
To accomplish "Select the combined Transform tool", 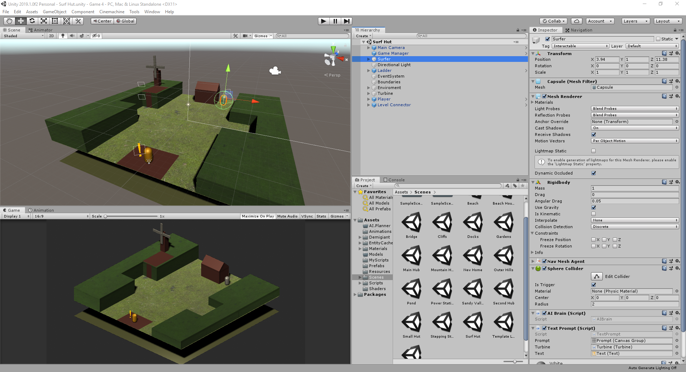I will 66,21.
